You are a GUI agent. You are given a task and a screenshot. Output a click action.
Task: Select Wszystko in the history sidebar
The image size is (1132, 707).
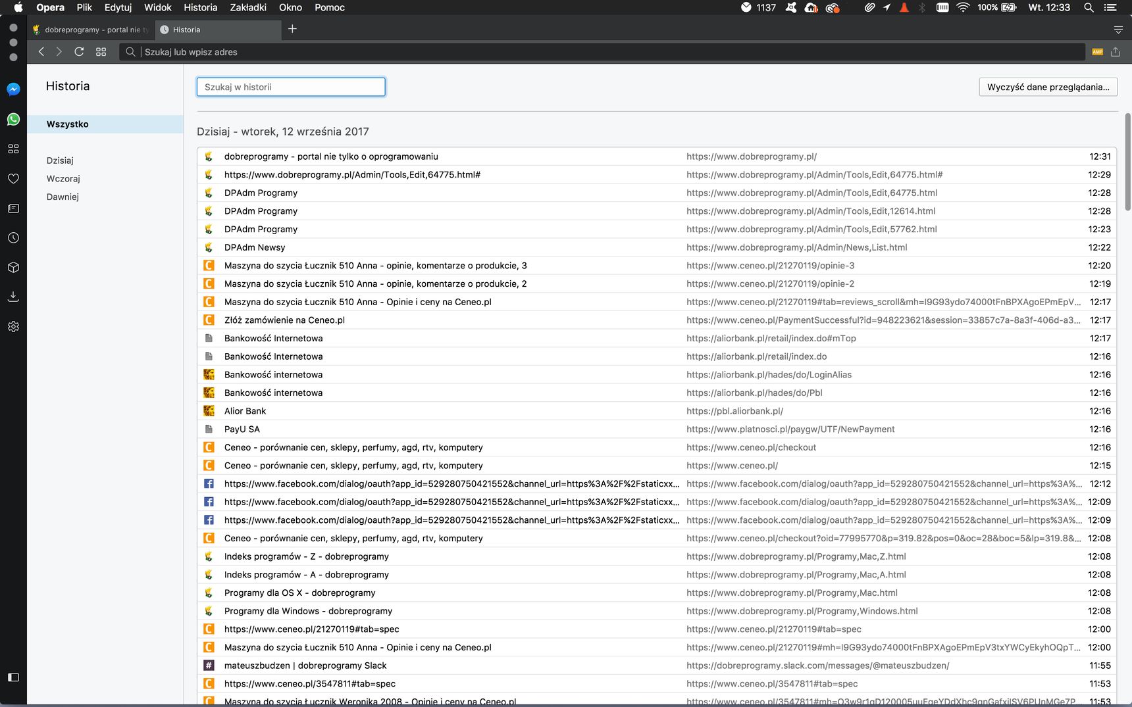point(105,124)
